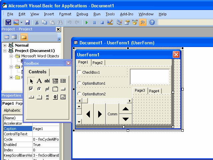Check the CheckBox1 box on UserForm
Viewport: 213px width, 160px height.
(79, 72)
